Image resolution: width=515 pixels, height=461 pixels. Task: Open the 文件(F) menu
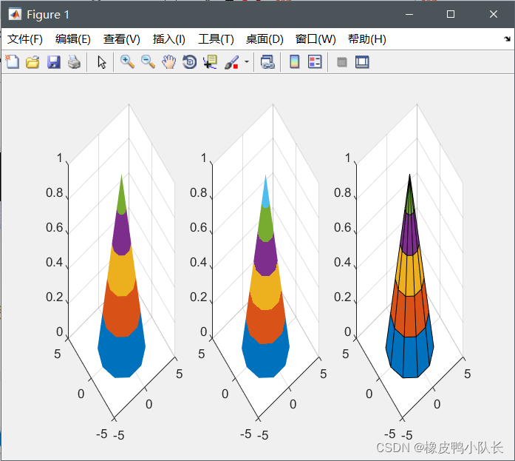point(25,39)
